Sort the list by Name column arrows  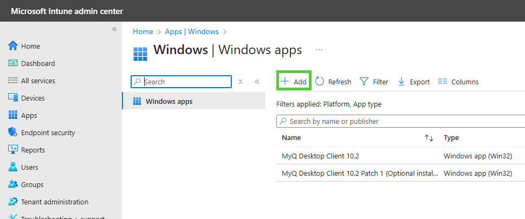coord(429,138)
